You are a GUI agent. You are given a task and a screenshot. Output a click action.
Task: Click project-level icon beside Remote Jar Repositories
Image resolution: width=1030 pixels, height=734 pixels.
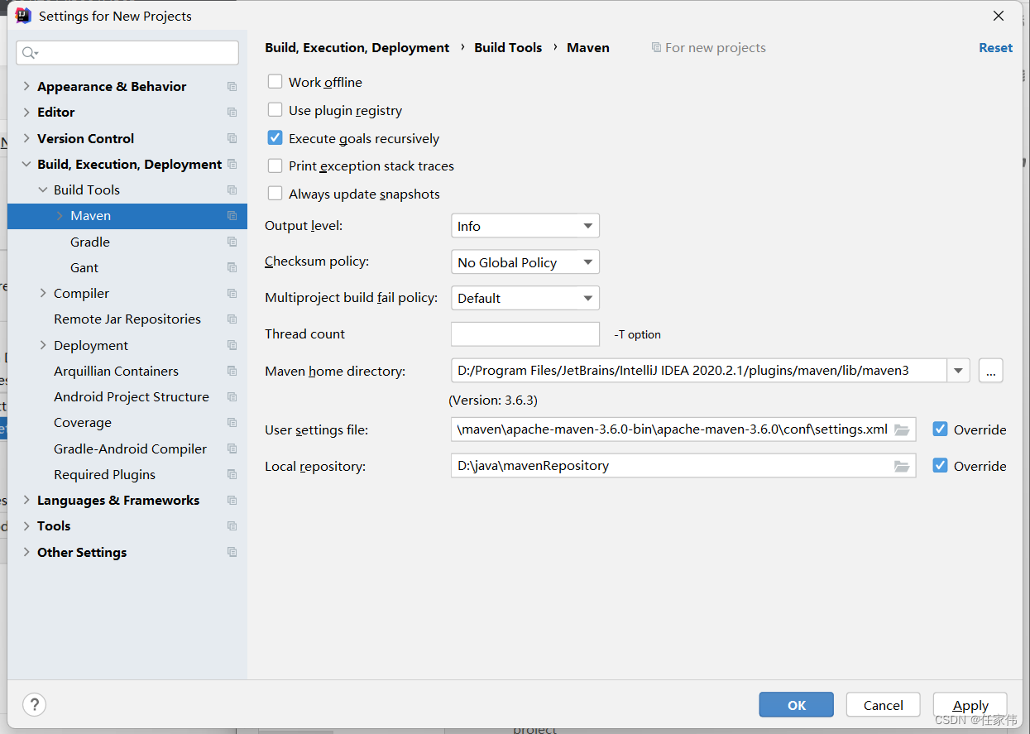pyautogui.click(x=232, y=319)
